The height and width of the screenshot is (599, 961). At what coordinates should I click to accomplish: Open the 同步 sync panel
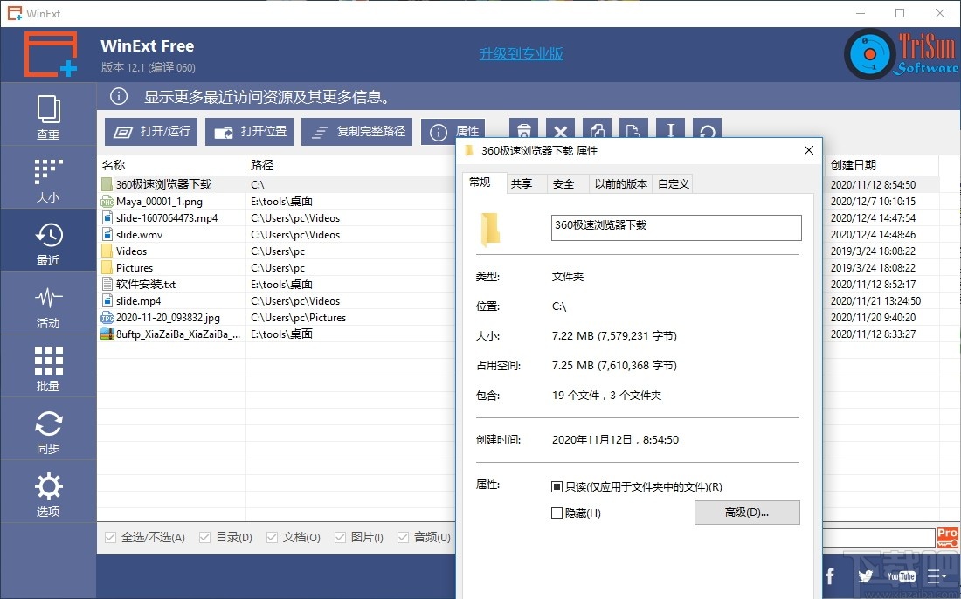pos(48,429)
